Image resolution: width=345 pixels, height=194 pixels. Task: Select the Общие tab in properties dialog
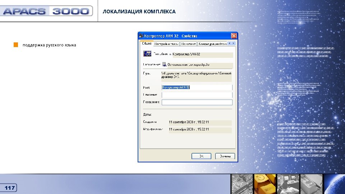point(147,43)
